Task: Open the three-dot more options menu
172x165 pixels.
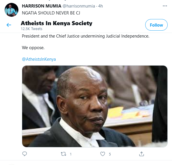Action: [165, 6]
